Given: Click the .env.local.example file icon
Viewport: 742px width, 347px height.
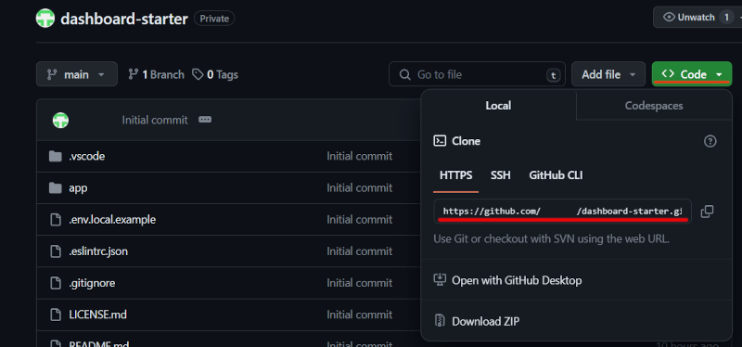Looking at the screenshot, I should (x=56, y=220).
